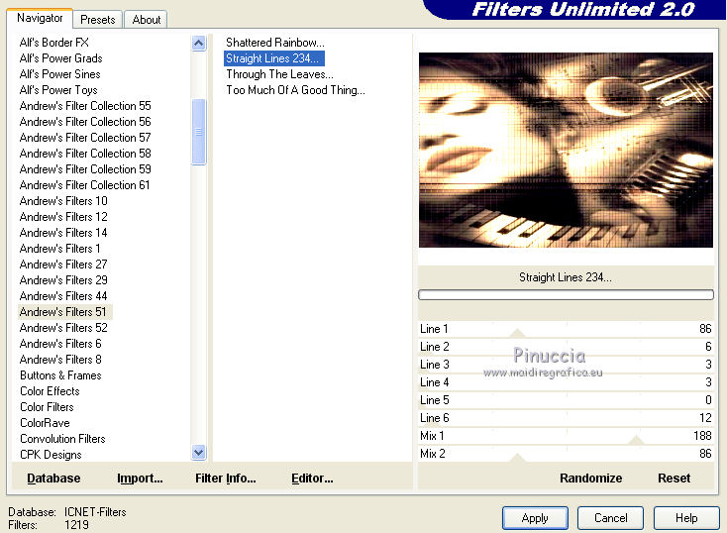Choose Andrew's Filter Collection 57
The image size is (727, 533).
(x=85, y=138)
